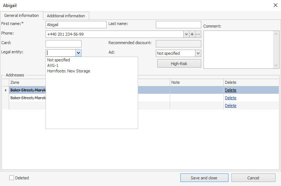The image size is (281, 186).
Task: Click the High-Risk button
Action: pyautogui.click(x=179, y=64)
